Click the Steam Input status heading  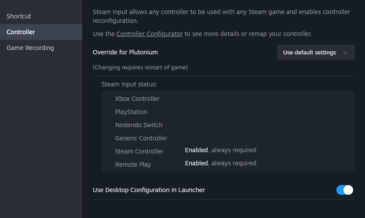click(x=129, y=84)
